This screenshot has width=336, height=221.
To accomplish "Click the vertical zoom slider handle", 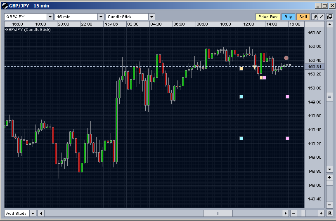I will click(329, 183).
